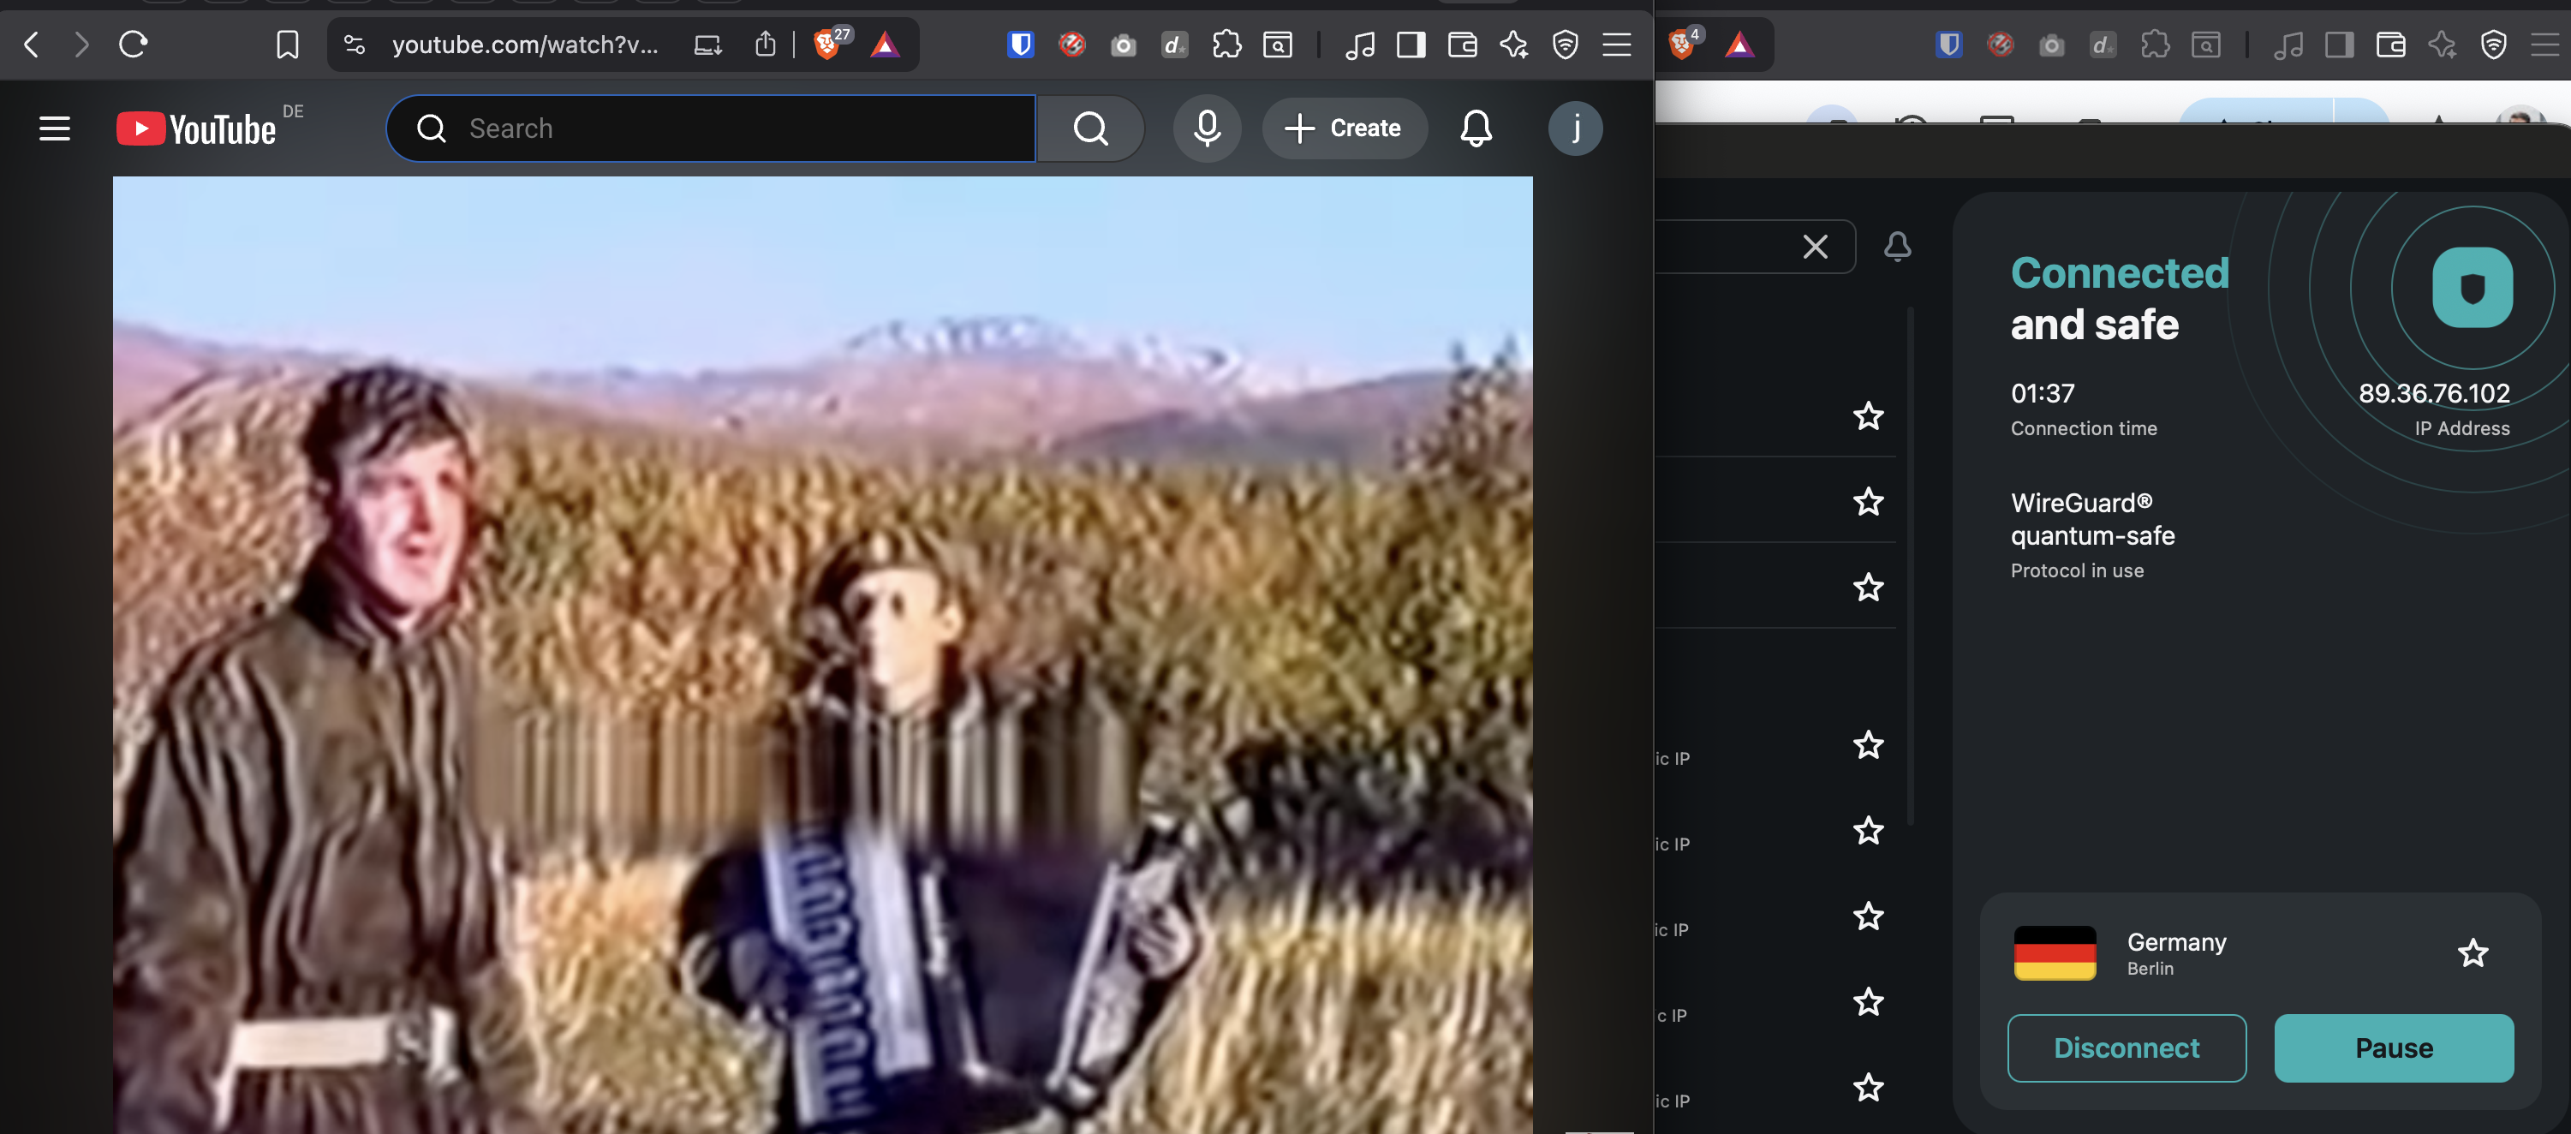Open the account avatar menu

click(x=1575, y=128)
